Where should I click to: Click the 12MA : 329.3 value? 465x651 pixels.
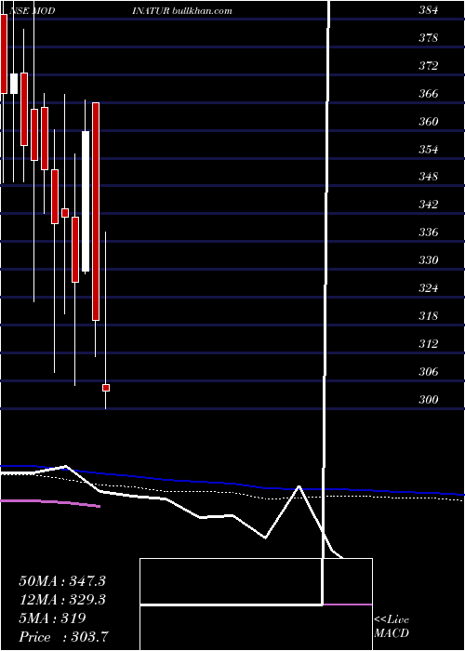62,600
